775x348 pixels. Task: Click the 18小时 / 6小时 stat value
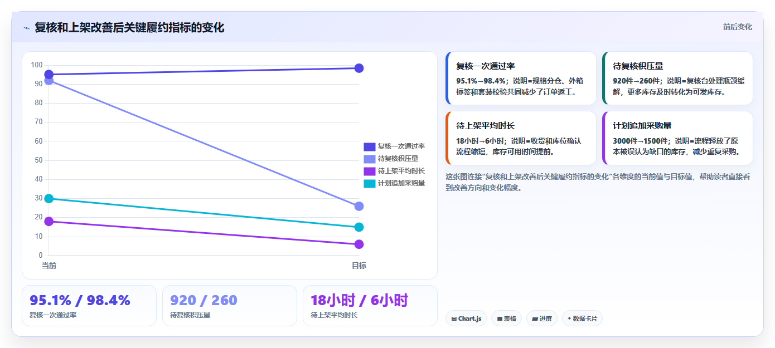(x=359, y=301)
